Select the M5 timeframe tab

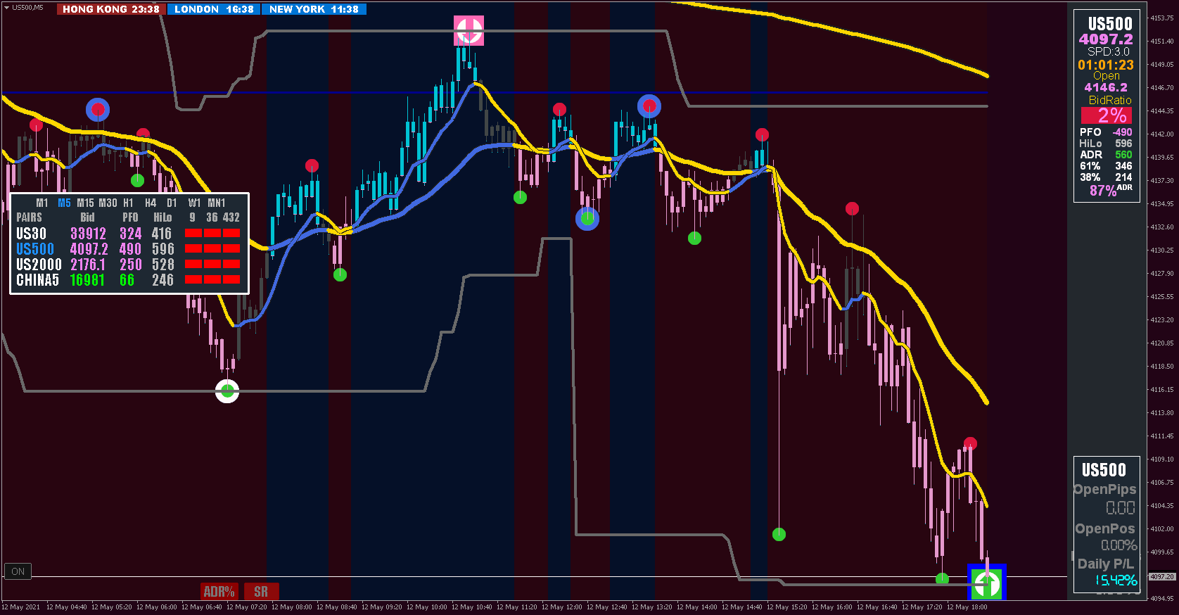pyautogui.click(x=64, y=203)
